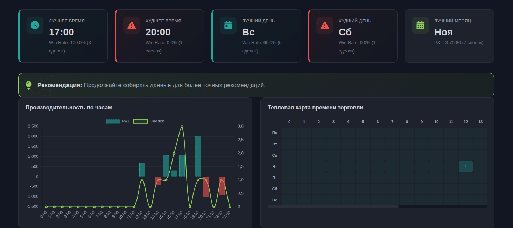Click the clock icon in Лучшее время card
The height and width of the screenshot is (228, 513).
coord(35,25)
